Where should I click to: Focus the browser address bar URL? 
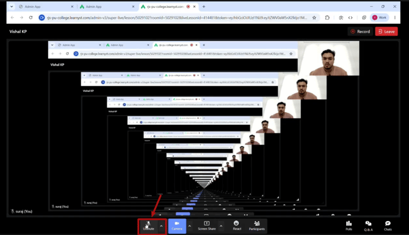[x=177, y=18]
